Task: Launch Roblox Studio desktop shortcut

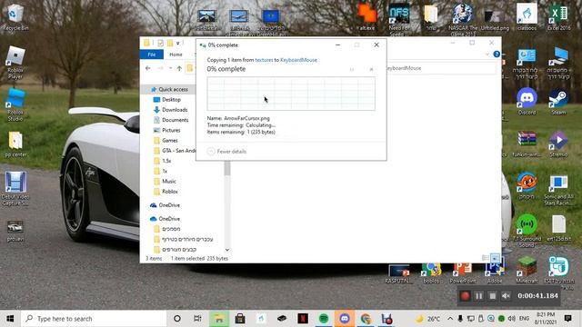Action: pyautogui.click(x=15, y=105)
